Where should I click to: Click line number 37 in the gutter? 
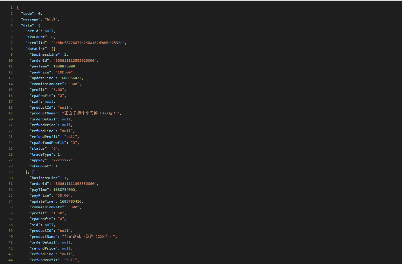[11, 219]
